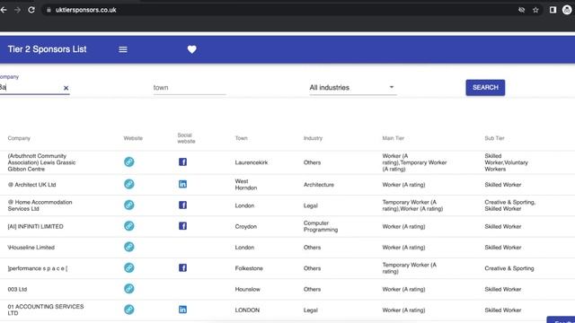Image resolution: width=575 pixels, height=323 pixels.
Task: Click Creative & Sporting sub tier for ]performance s p a c e [
Action: (x=509, y=268)
